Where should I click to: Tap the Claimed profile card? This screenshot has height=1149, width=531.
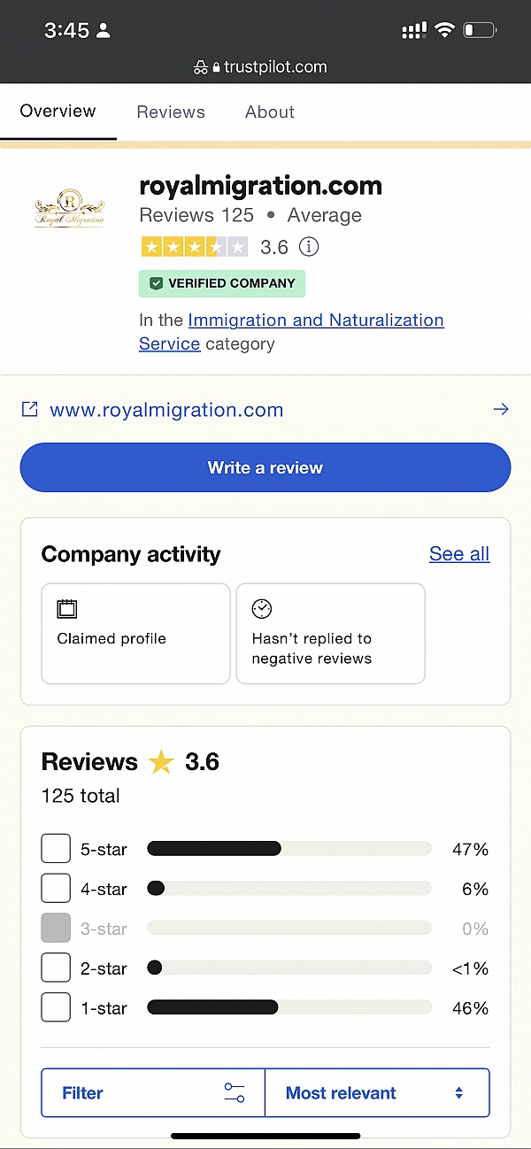(x=135, y=633)
